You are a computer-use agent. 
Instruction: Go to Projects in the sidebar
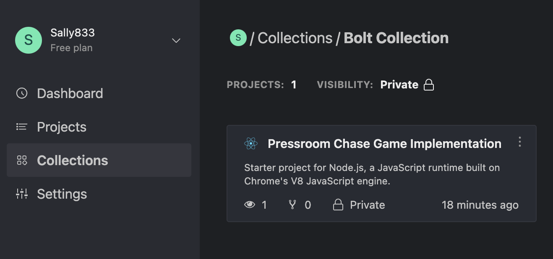(62, 127)
